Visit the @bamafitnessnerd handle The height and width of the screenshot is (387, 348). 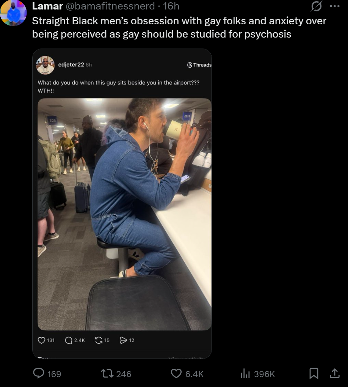coord(110,6)
